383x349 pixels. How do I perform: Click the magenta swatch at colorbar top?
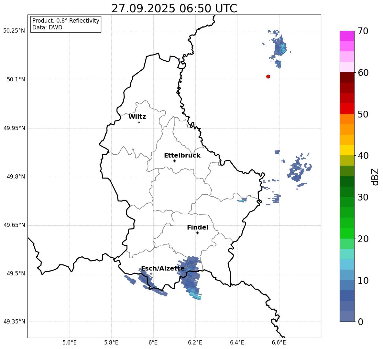pyautogui.click(x=347, y=36)
